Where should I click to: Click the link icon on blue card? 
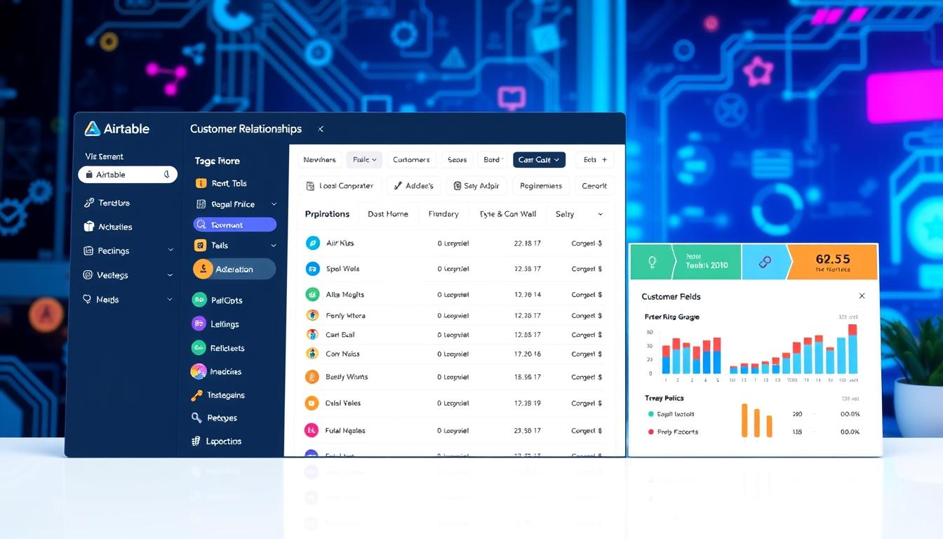coord(765,262)
